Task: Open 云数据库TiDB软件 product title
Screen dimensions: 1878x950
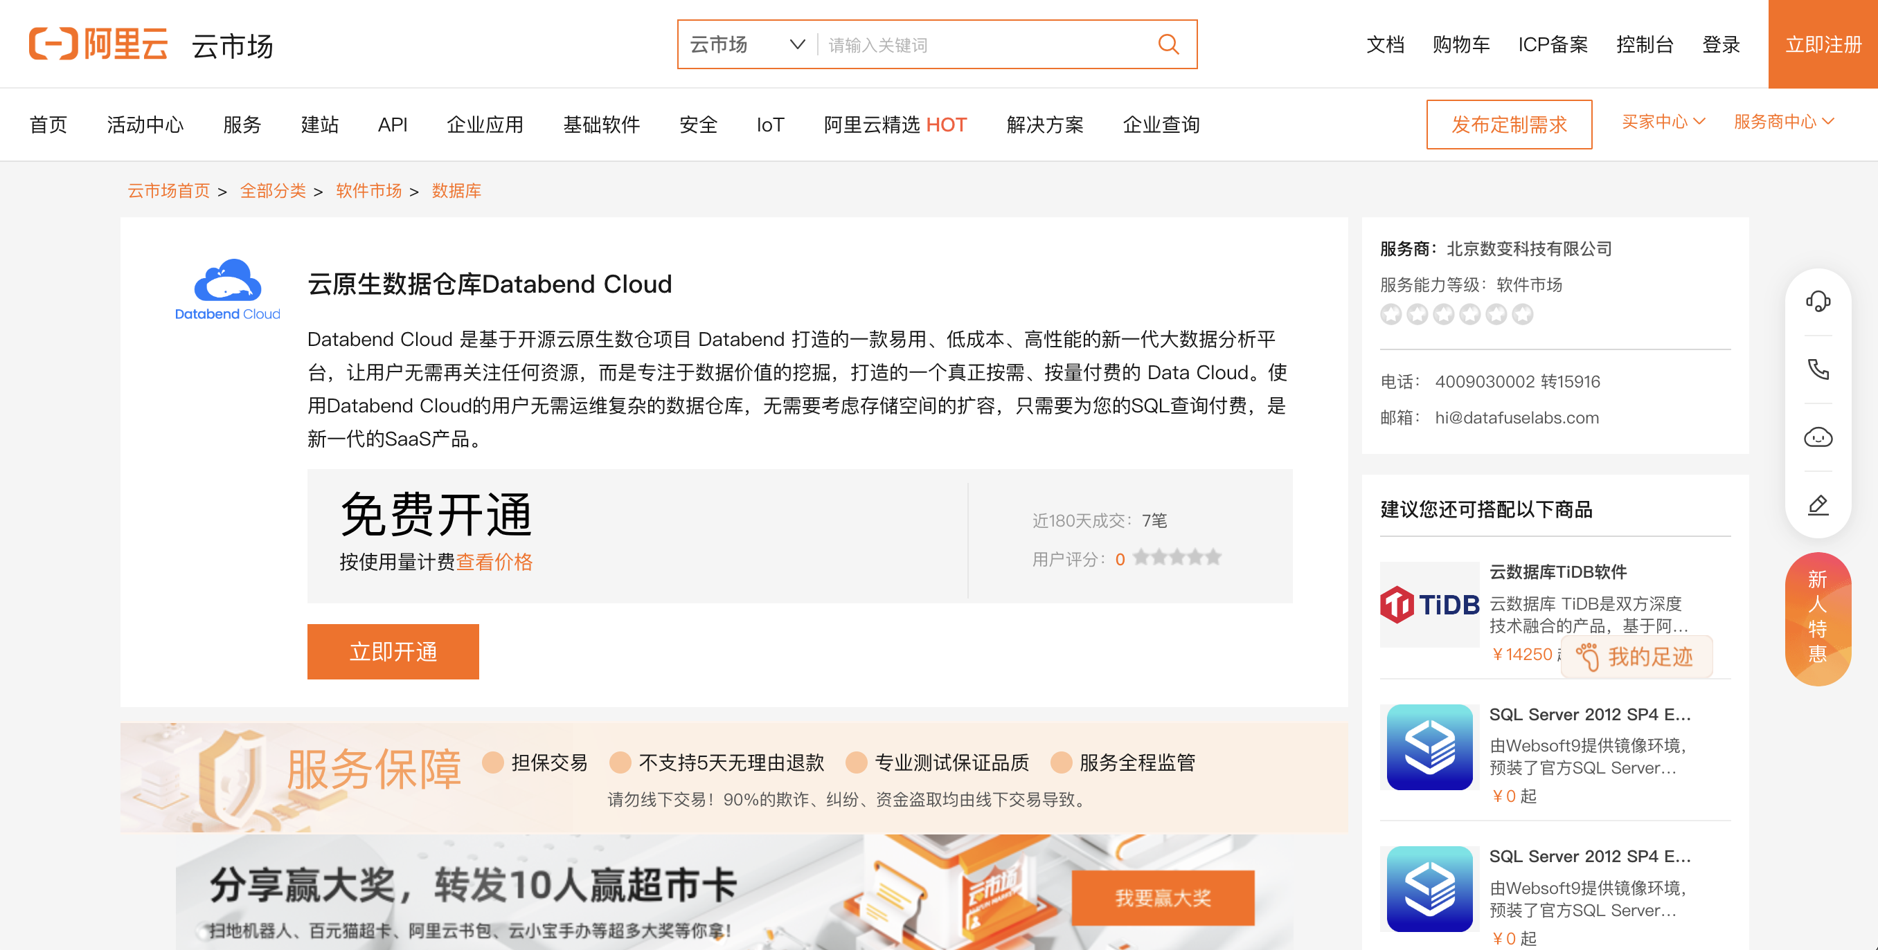Action: [x=1558, y=572]
